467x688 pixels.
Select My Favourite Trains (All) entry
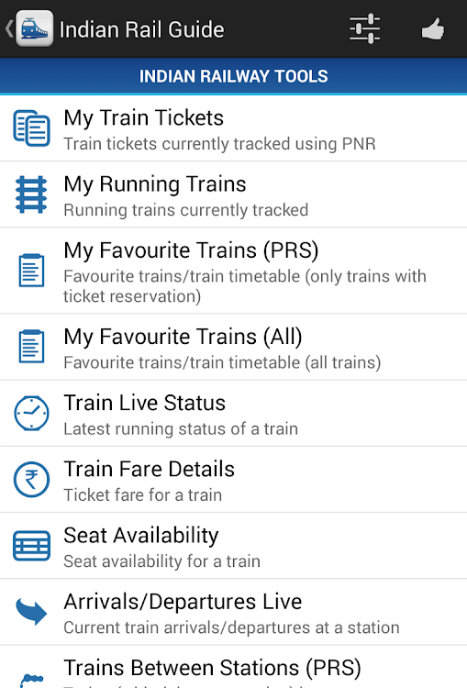[x=233, y=347]
